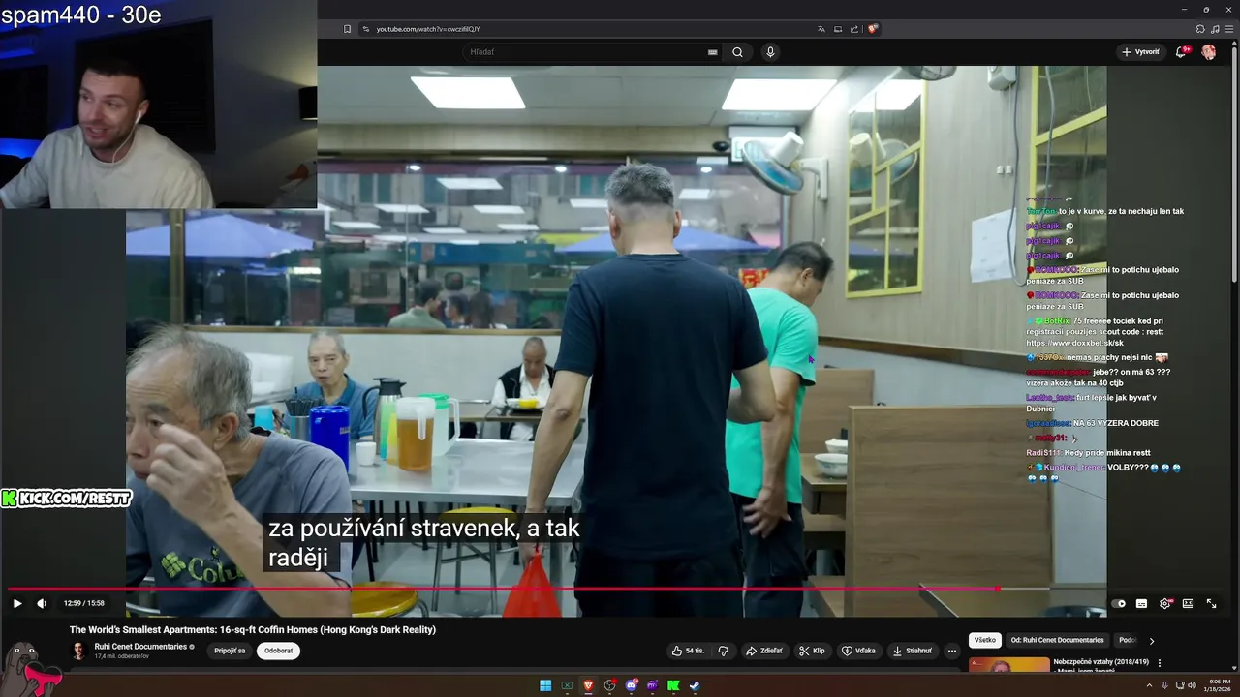Open the Brave browser taskbar icon
Screen dimensions: 1240x697
point(588,685)
